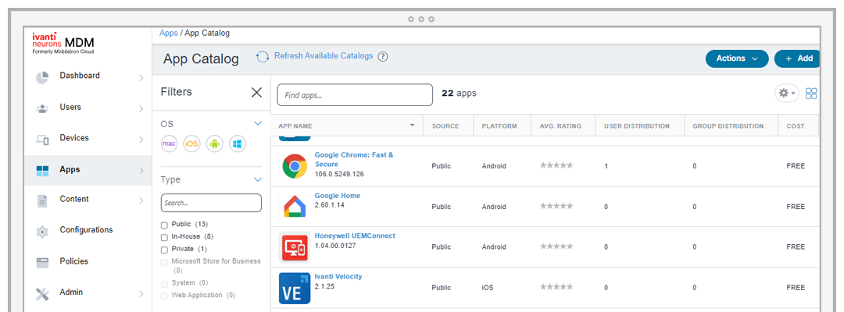Click the Avg. Rating column header
This screenshot has height=312, width=844.
[x=560, y=126]
